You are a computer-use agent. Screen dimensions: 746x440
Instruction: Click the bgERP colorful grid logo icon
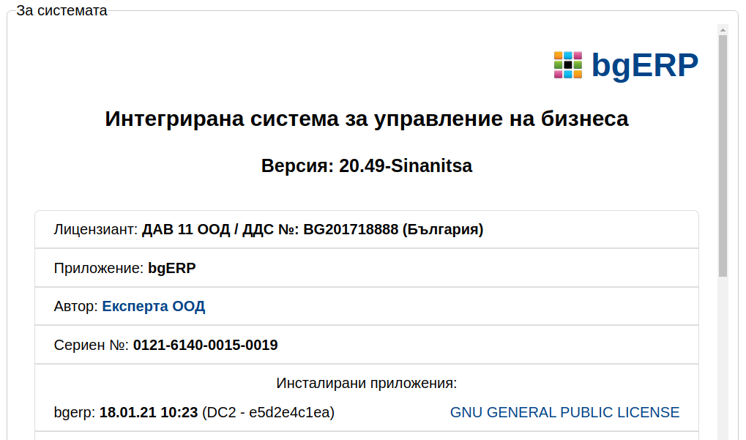568,65
